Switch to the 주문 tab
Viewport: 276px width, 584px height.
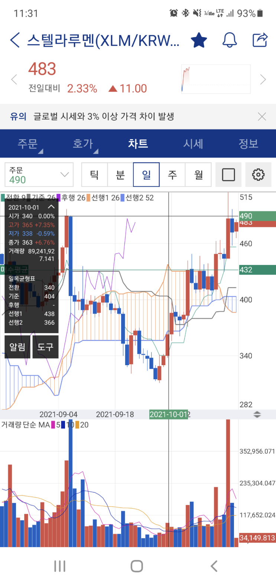28,144
